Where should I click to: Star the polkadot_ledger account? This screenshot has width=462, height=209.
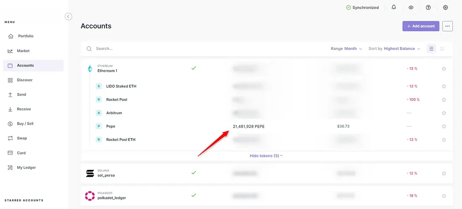point(444,196)
